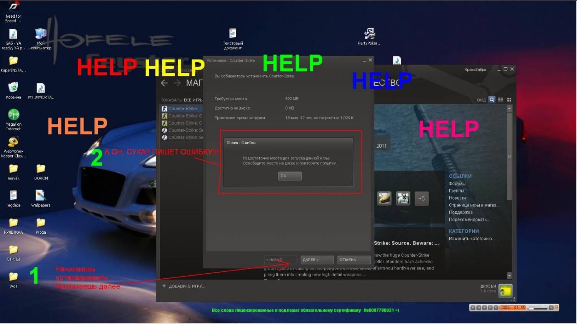Open Текстовый документ on desktop
This screenshot has width=577, height=324.
[x=233, y=39]
